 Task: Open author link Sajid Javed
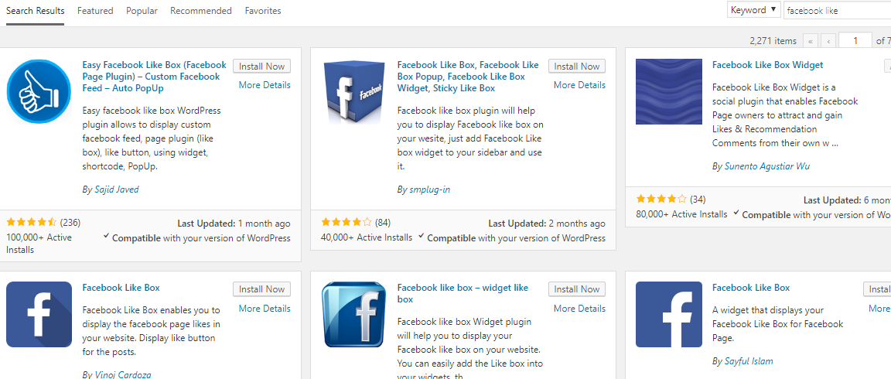click(x=116, y=189)
